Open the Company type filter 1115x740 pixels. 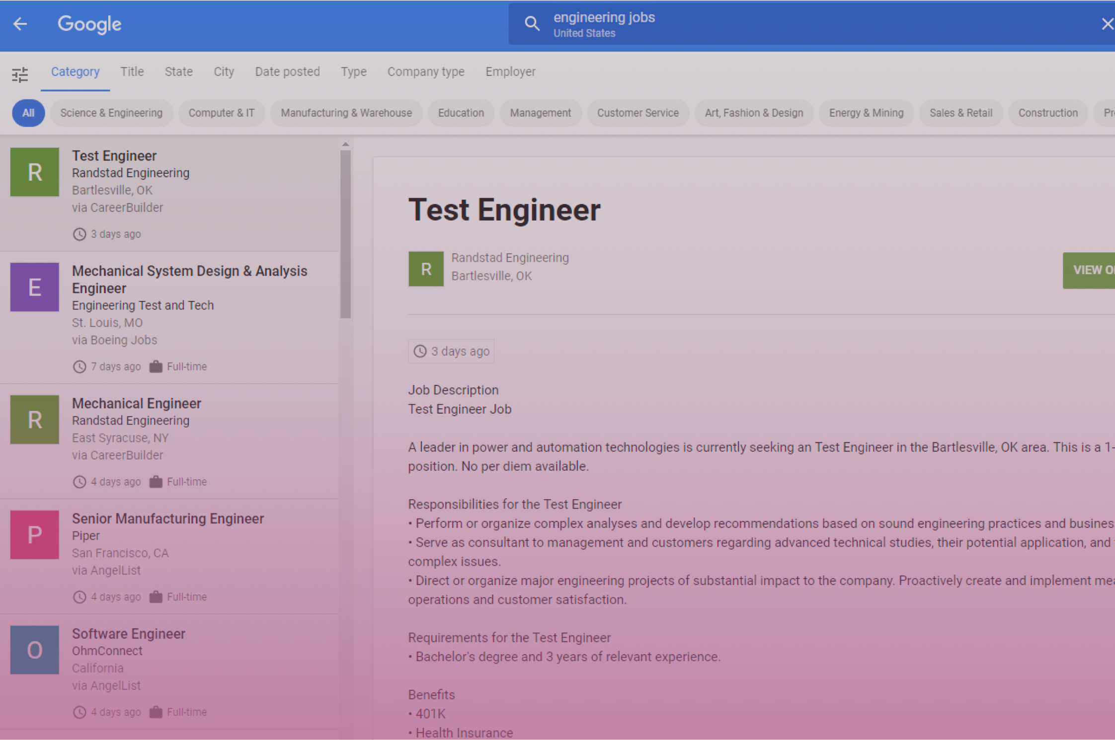coord(425,72)
